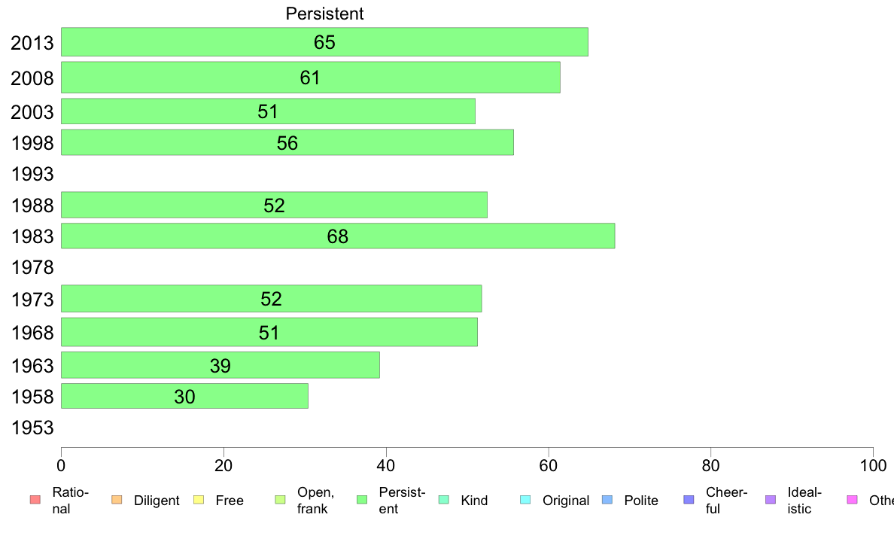Click the 1993 year axis label
This screenshot has width=894, height=554.
coord(32,174)
